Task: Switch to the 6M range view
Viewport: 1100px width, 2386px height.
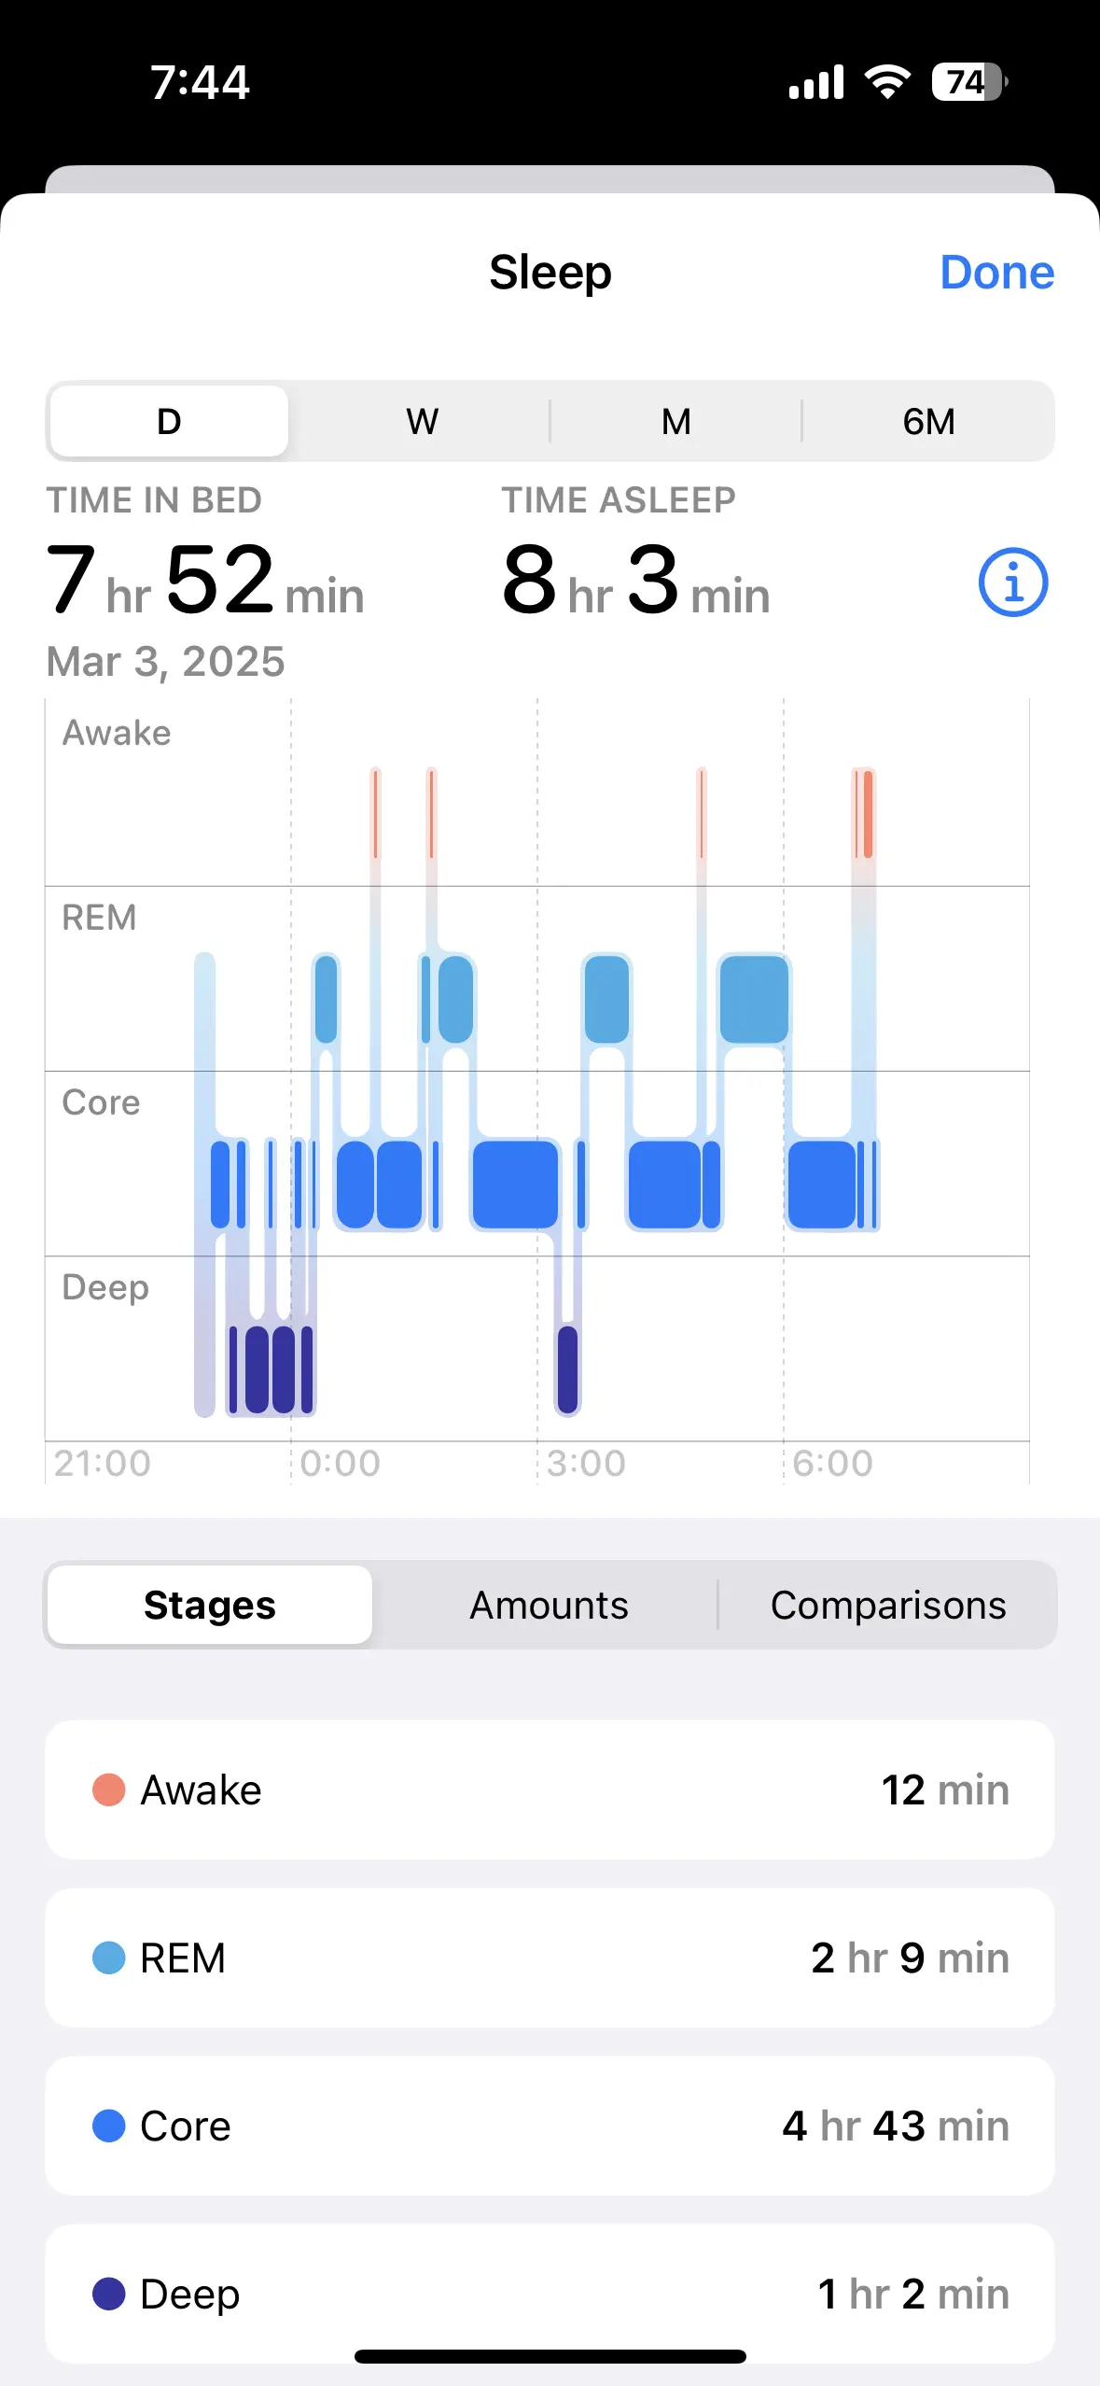Action: point(928,421)
